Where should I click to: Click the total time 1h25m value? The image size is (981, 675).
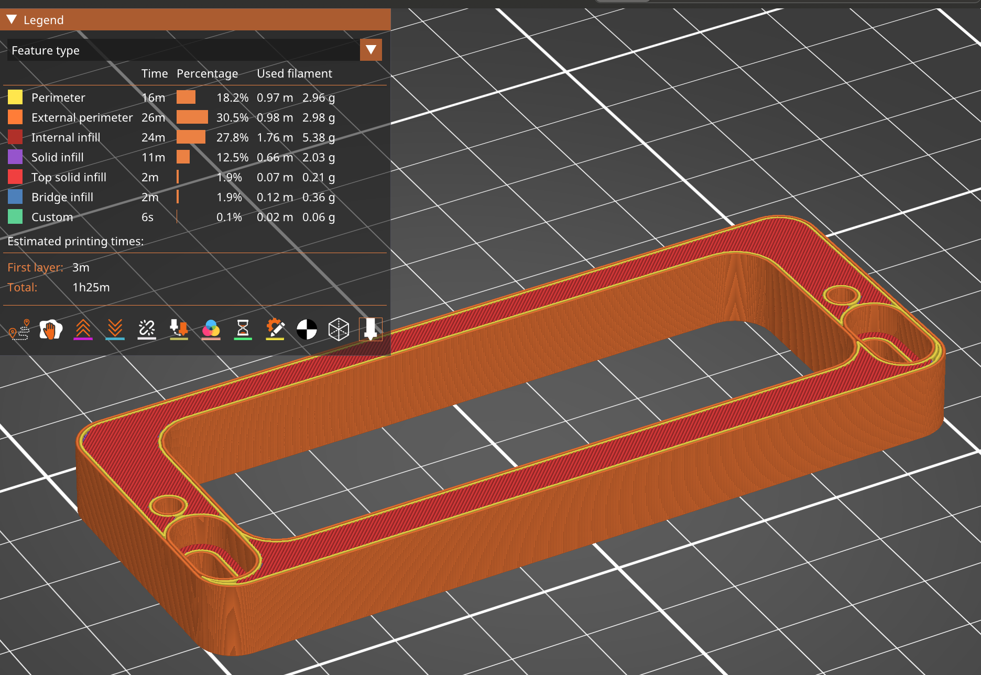point(91,287)
